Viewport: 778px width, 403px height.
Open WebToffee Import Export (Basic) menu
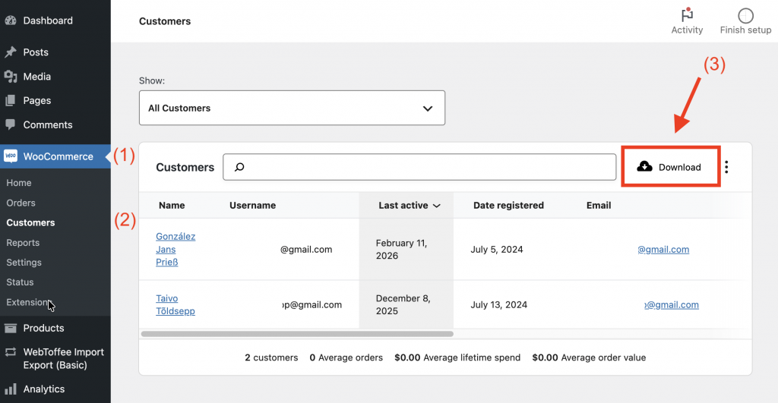click(x=64, y=358)
